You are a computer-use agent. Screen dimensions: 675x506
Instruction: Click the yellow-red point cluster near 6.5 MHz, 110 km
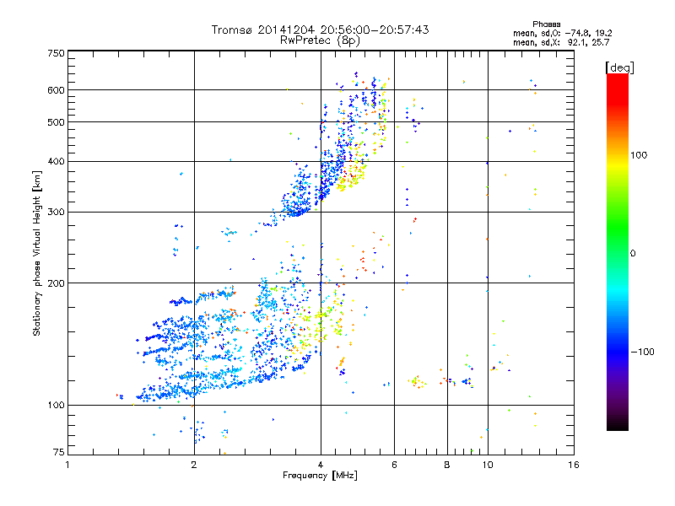[x=416, y=382]
